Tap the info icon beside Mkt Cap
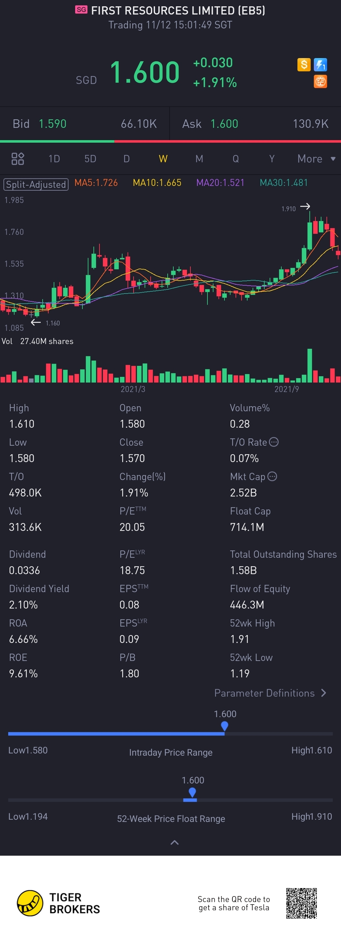Screen dimensions: 341x951 click(272, 476)
